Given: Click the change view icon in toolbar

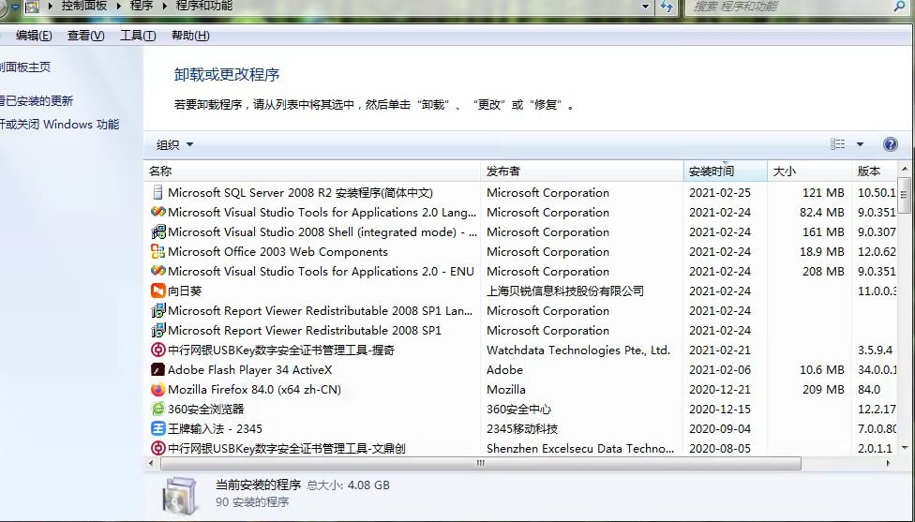Looking at the screenshot, I should pos(837,144).
